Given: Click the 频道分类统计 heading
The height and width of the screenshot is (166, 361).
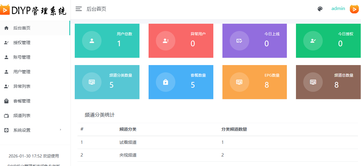Looking at the screenshot, I should [100, 115].
